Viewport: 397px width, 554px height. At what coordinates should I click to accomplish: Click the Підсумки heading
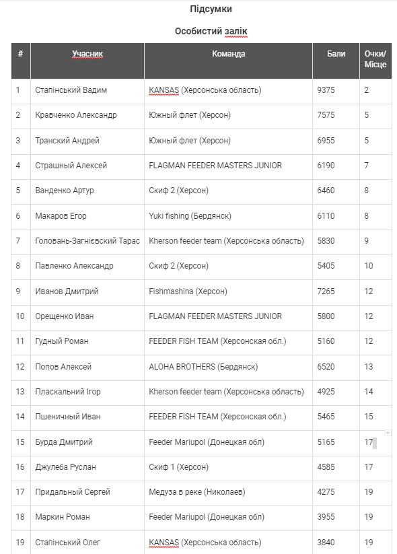(x=211, y=9)
